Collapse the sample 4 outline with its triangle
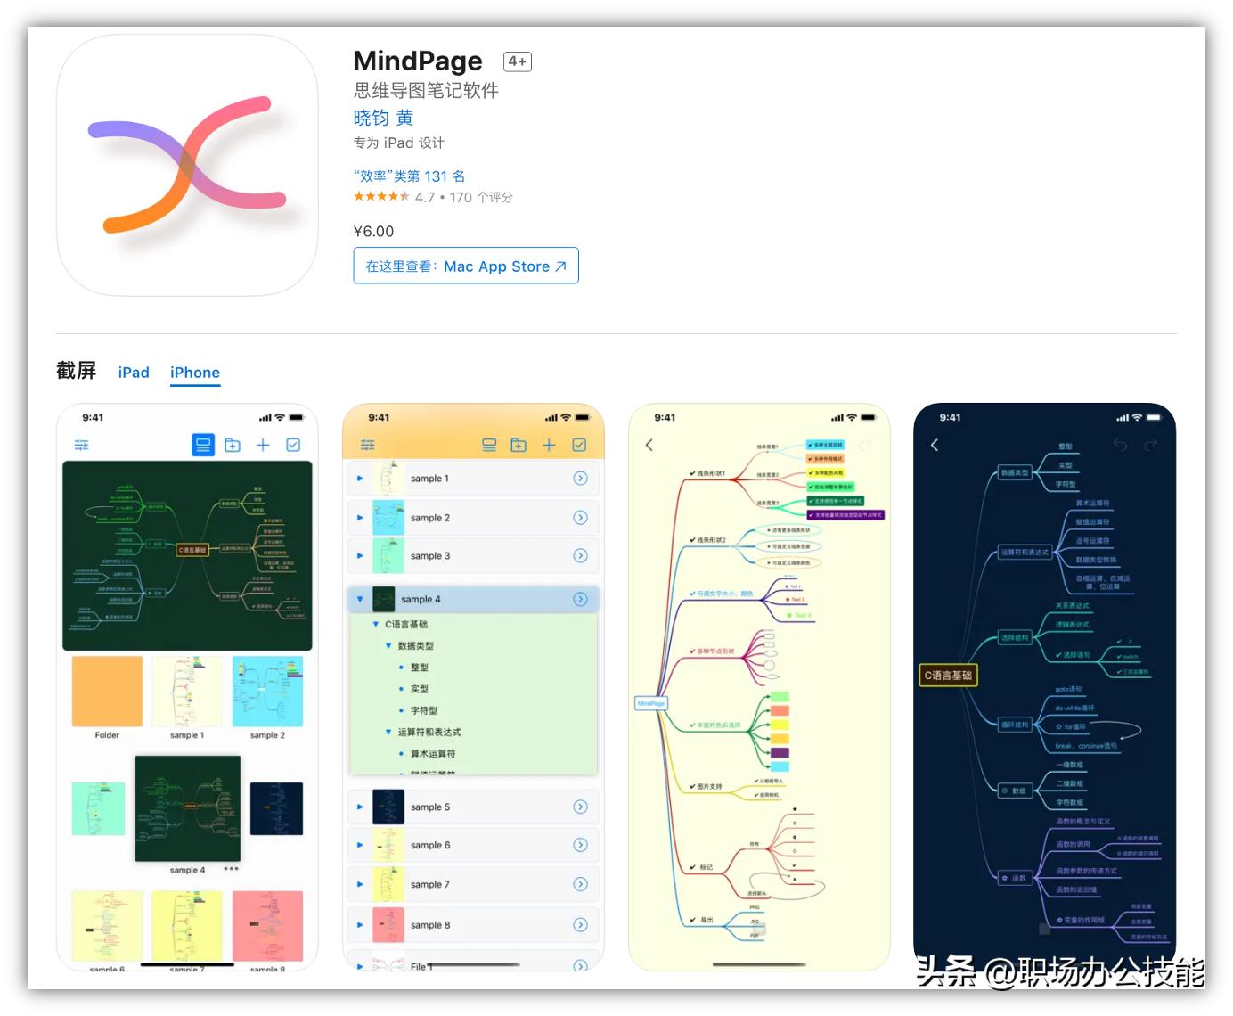This screenshot has height=1016, width=1233. 360,599
